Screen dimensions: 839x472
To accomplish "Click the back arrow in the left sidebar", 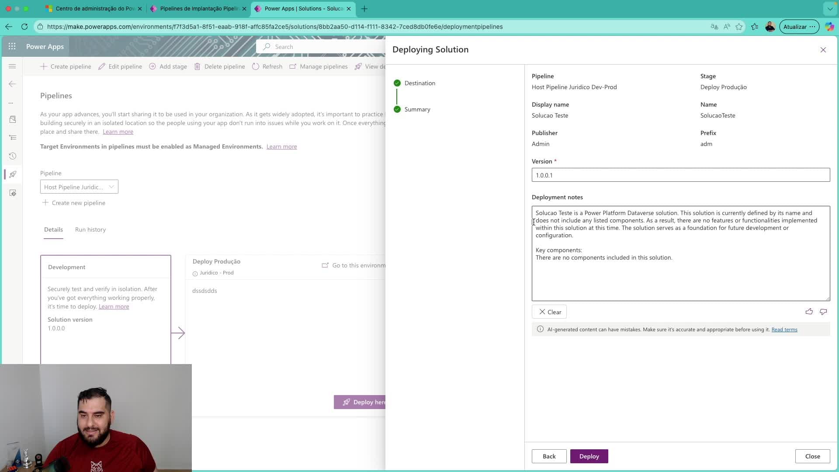I will (x=12, y=84).
